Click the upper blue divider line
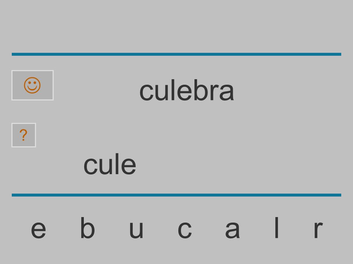Screen dimensions: 353x264 (176, 54)
